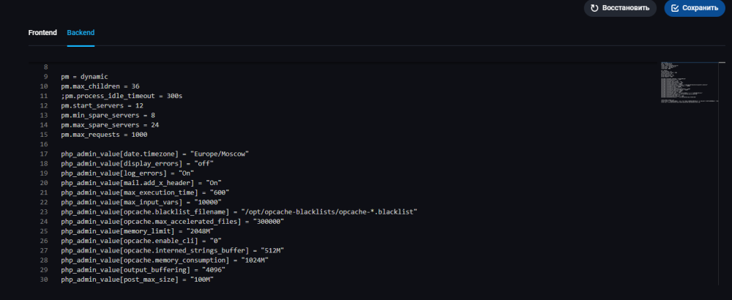Click the commented pm.process_idle_timeout line

pos(122,96)
